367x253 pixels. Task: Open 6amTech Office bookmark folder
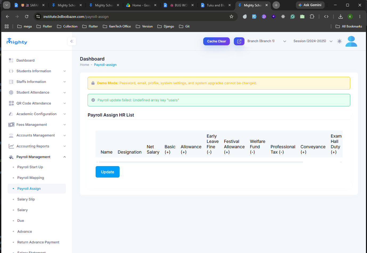[117, 26]
